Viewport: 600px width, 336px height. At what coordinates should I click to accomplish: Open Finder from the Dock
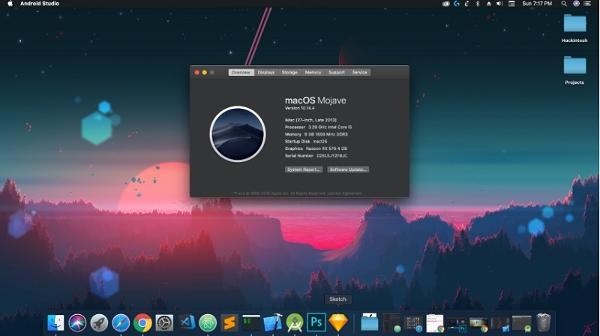tap(55, 322)
